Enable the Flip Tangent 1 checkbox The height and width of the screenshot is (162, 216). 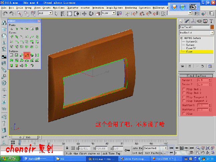point(184,97)
